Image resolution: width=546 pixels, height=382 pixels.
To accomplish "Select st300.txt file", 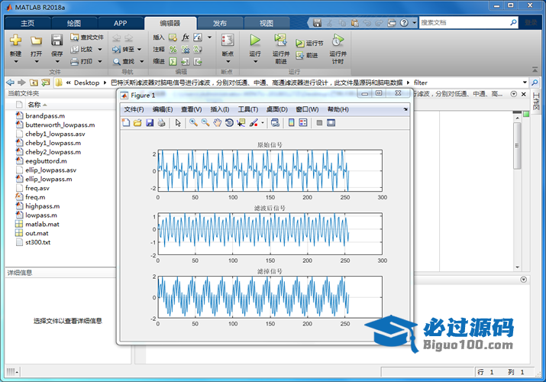I will pyautogui.click(x=37, y=242).
